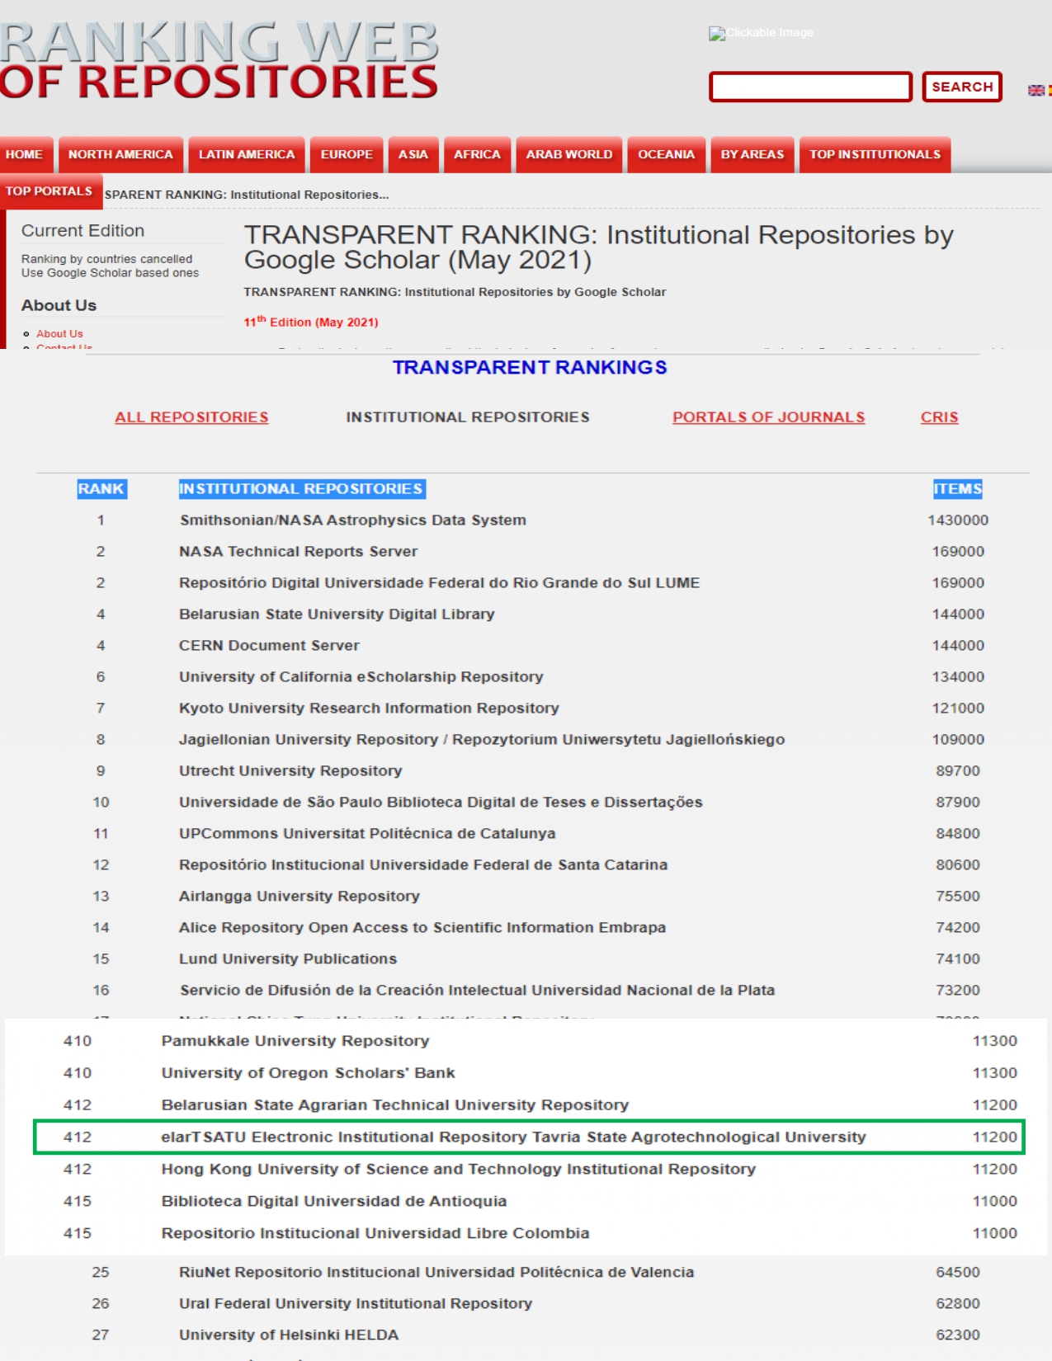Click the ITEMS column header

point(957,489)
